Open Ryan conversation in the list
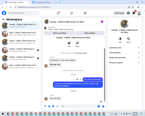Screen dimensions: 145x116 click(x=20, y=34)
